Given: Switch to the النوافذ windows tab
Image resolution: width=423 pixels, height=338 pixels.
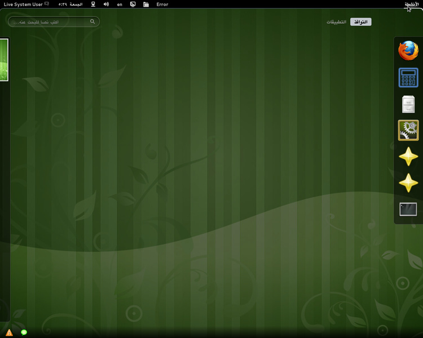Looking at the screenshot, I should click(361, 22).
